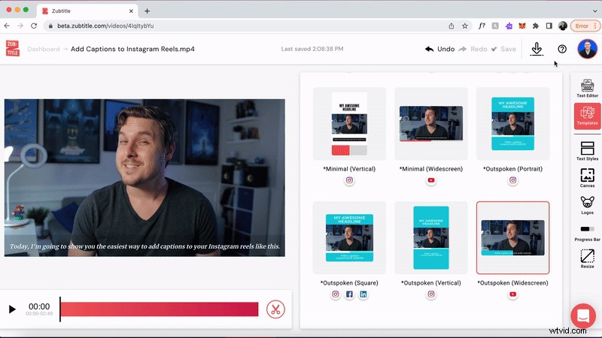Select the Outspoken (Vertical) template thumbnail
Image resolution: width=602 pixels, height=338 pixels.
pos(431,237)
